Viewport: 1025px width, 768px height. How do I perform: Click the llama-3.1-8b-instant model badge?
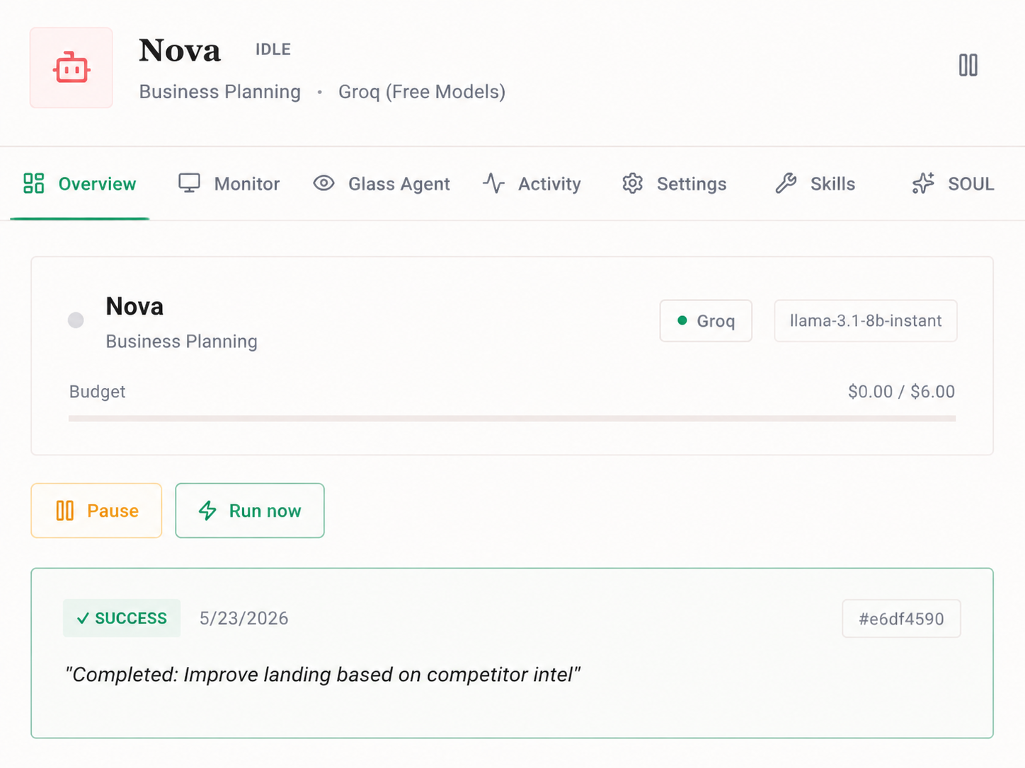coord(866,321)
